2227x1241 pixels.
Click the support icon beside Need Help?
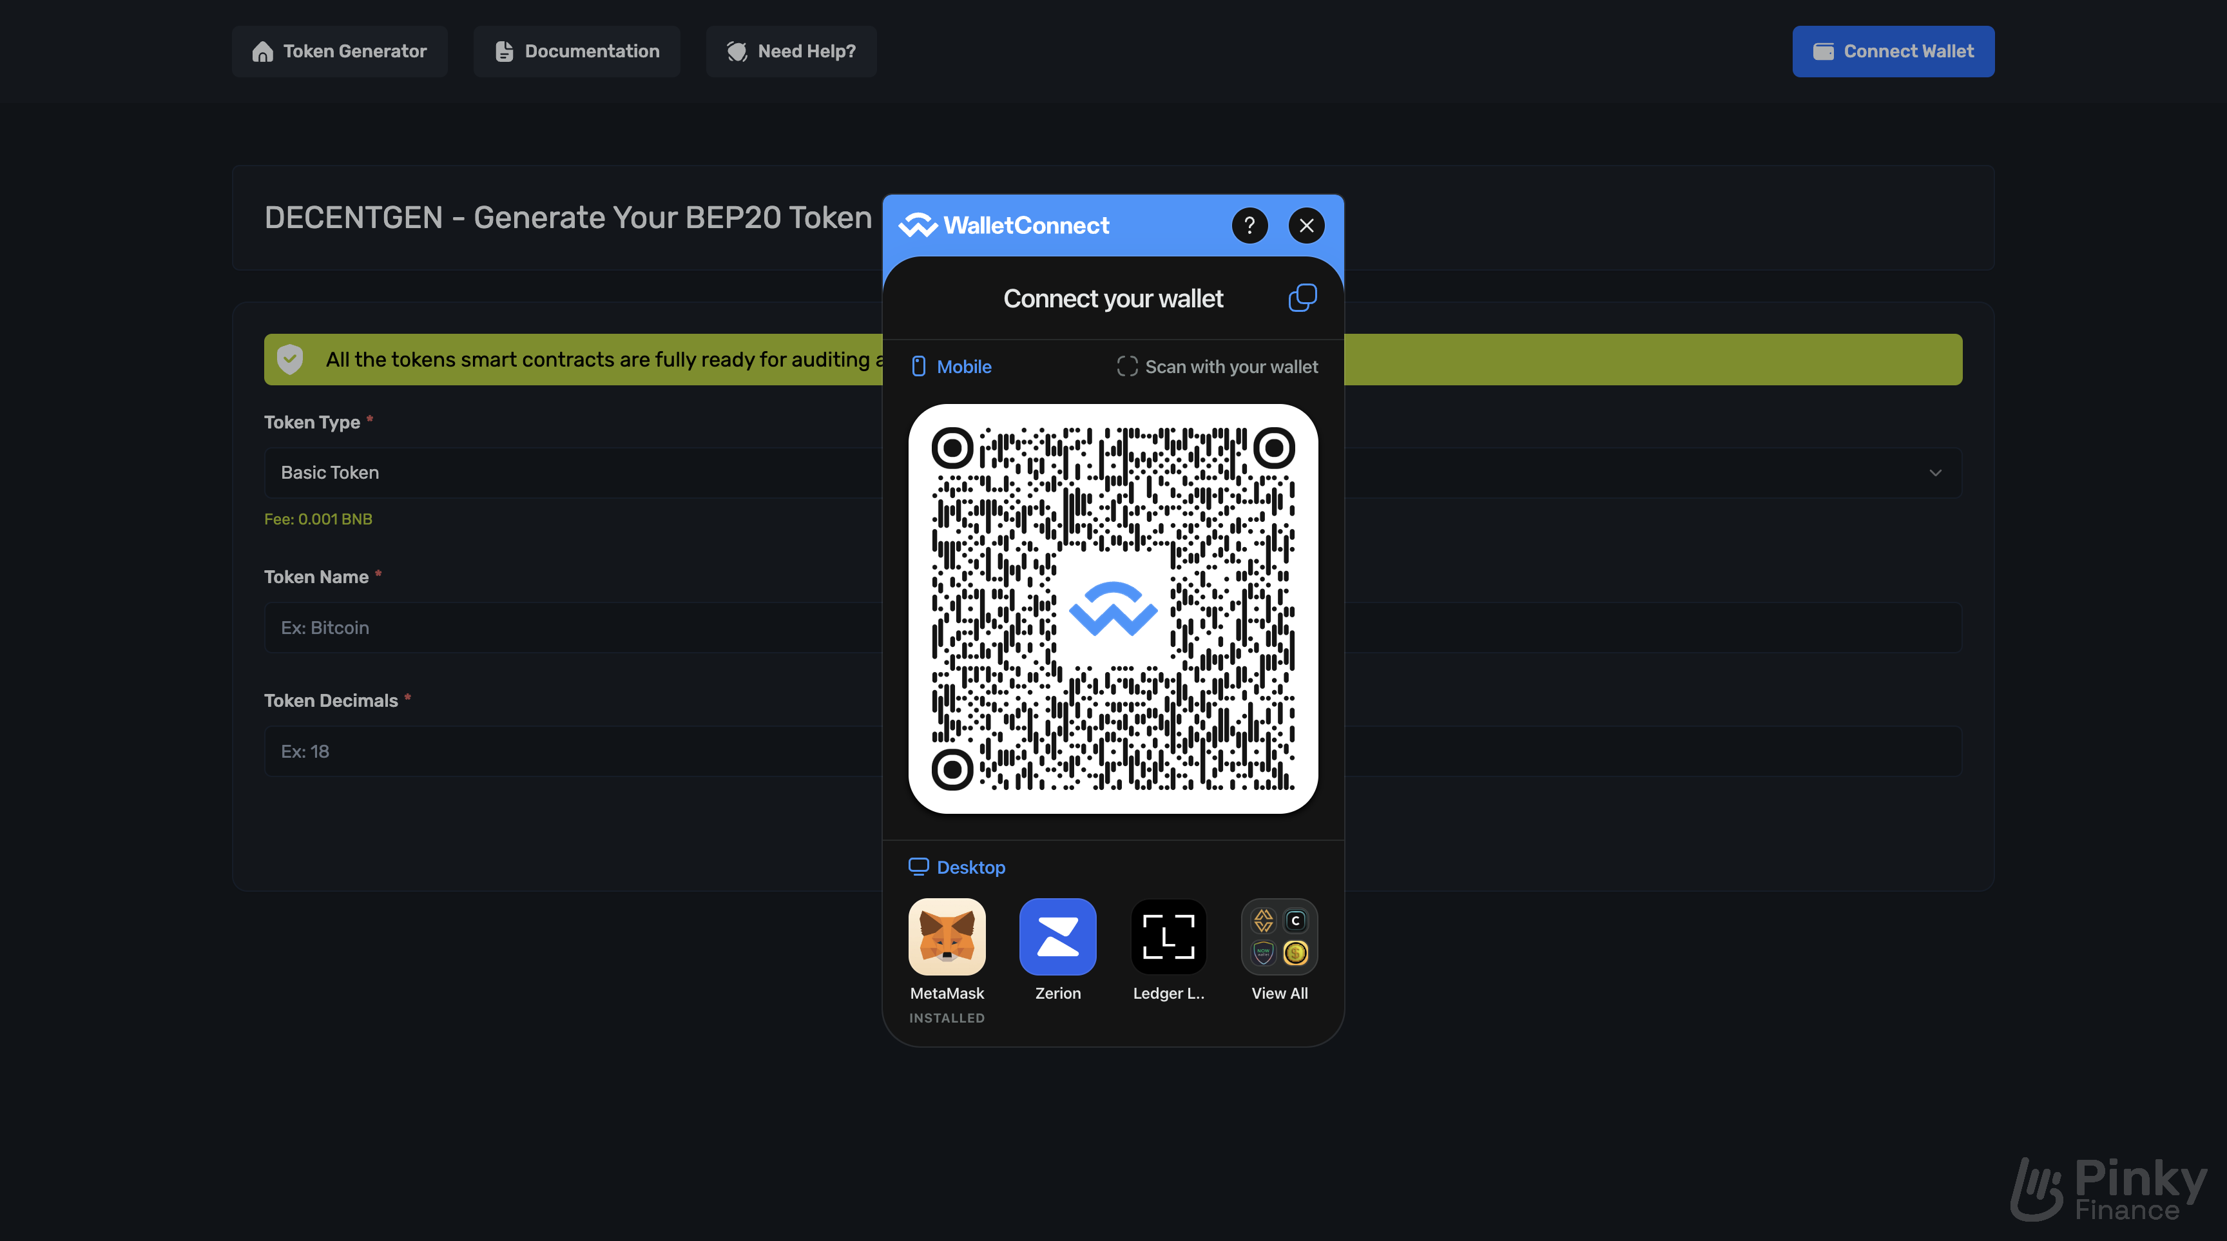(737, 52)
